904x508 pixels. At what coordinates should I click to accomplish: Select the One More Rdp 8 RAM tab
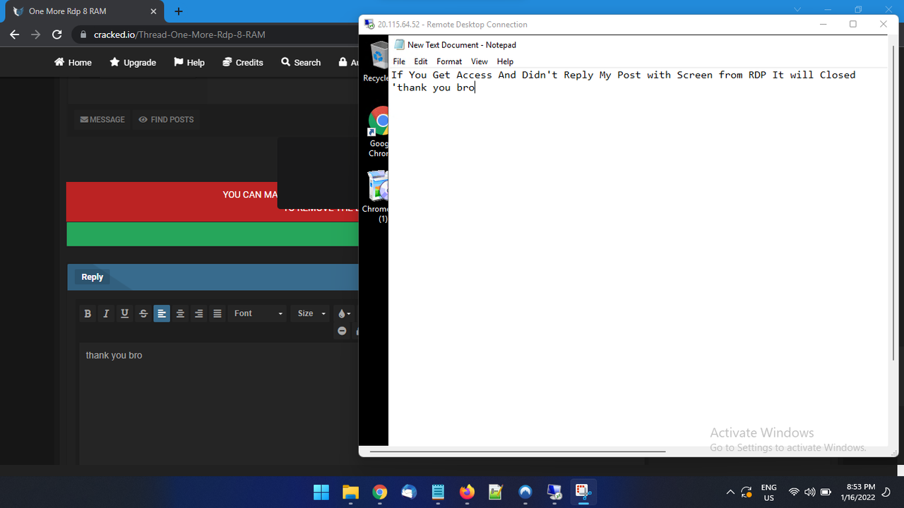[x=85, y=11]
